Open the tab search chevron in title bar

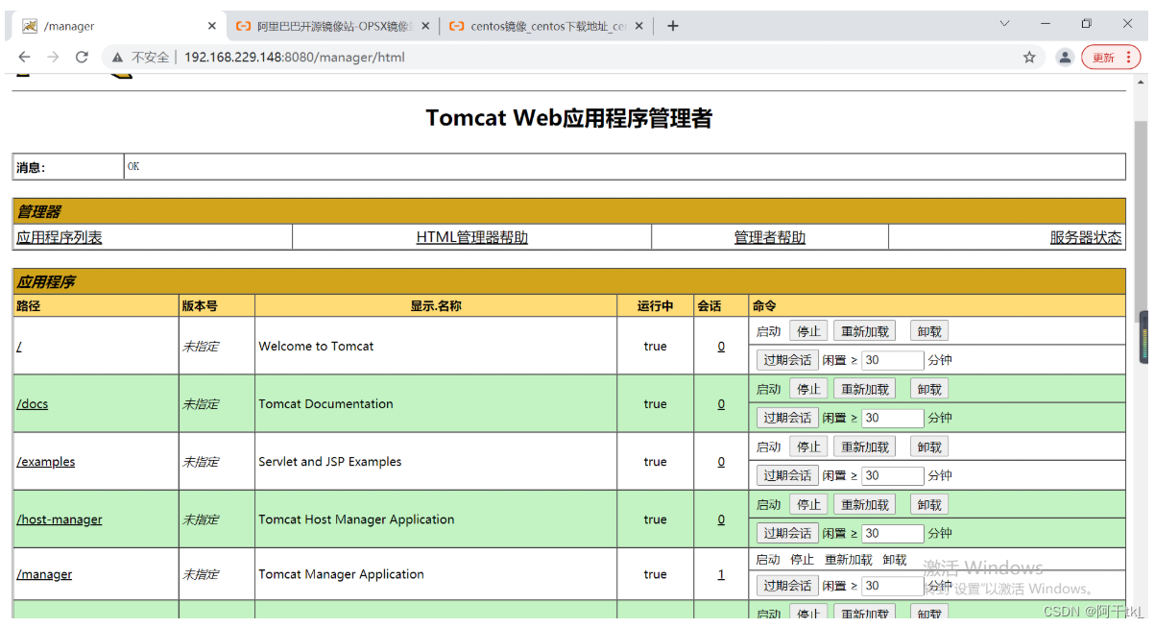click(x=1004, y=23)
